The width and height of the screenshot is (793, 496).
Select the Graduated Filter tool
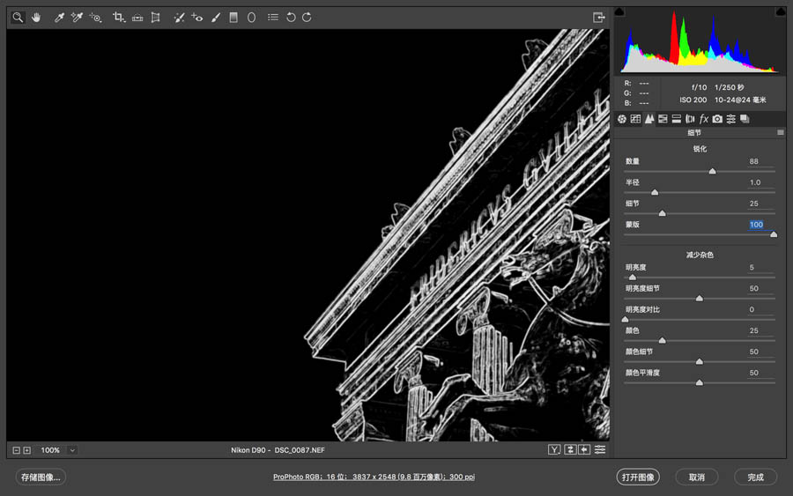(x=233, y=18)
